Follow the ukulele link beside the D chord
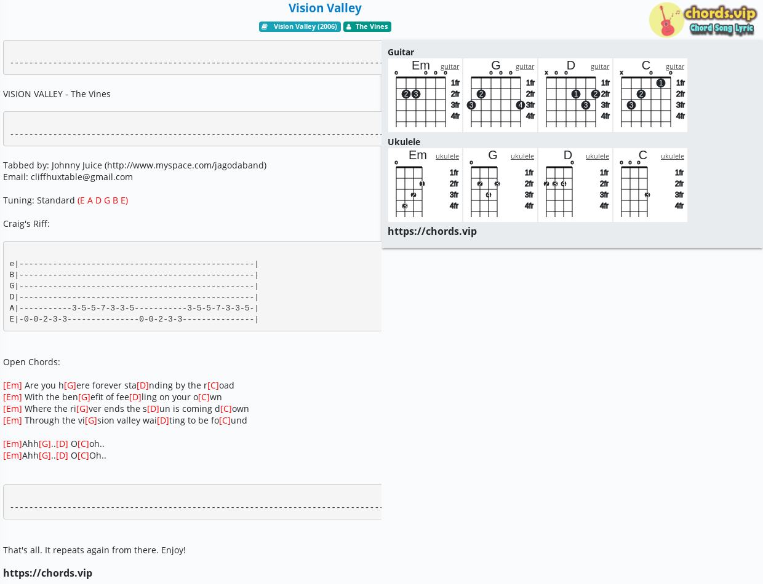This screenshot has width=763, height=584. point(597,156)
